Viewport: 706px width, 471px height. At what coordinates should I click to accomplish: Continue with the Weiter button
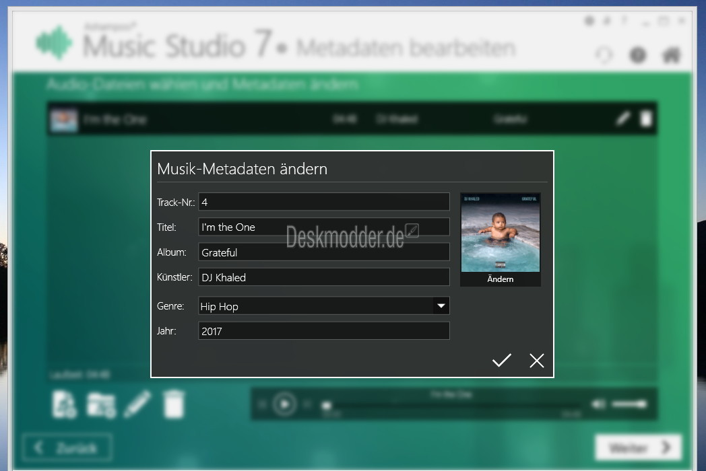pyautogui.click(x=638, y=447)
